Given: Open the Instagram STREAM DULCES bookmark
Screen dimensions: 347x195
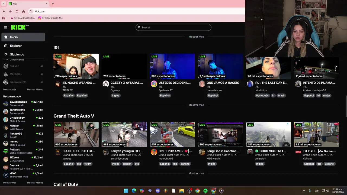Looking at the screenshot, I should click(50, 18).
